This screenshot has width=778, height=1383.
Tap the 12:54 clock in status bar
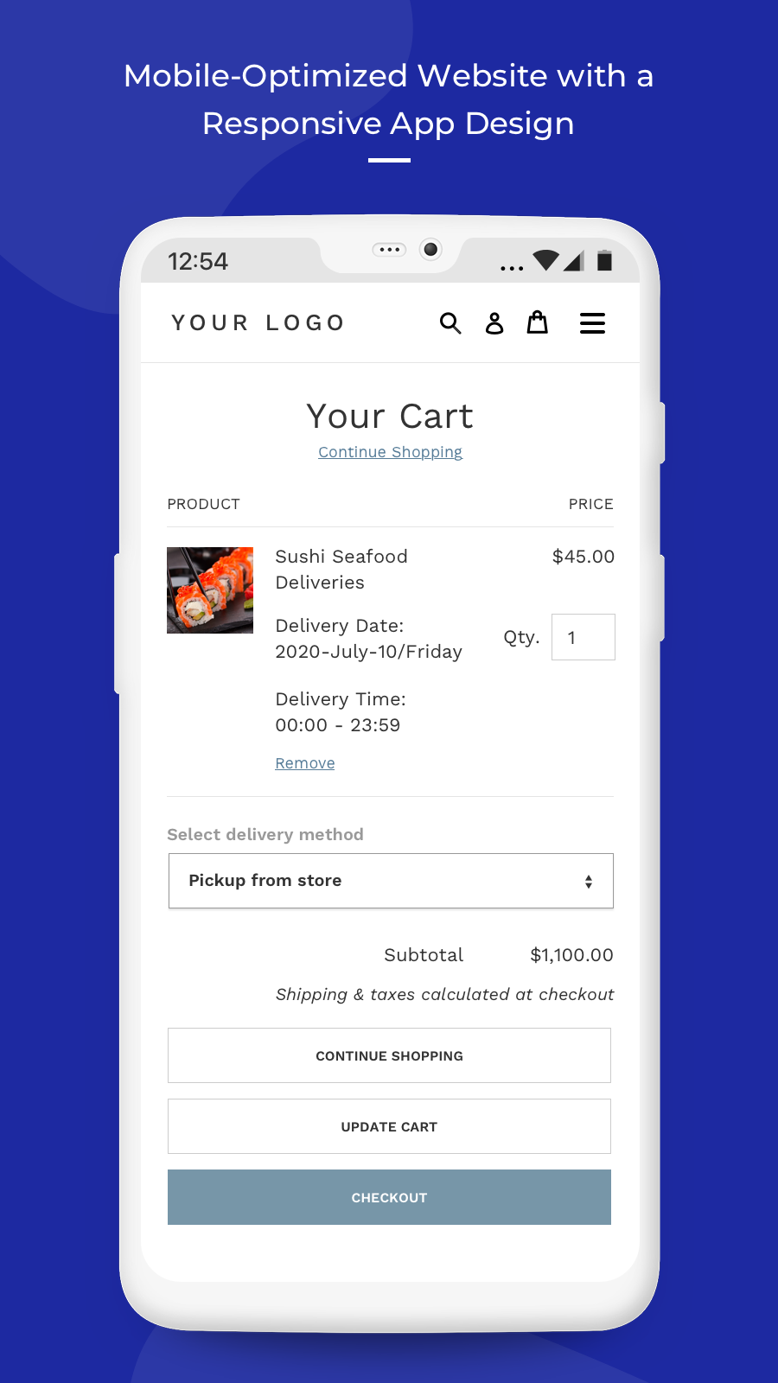click(x=198, y=261)
